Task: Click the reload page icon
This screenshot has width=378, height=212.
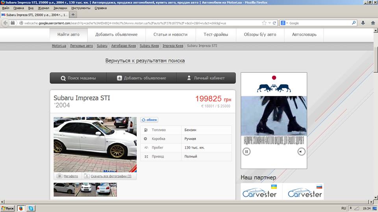Action: click(x=274, y=23)
